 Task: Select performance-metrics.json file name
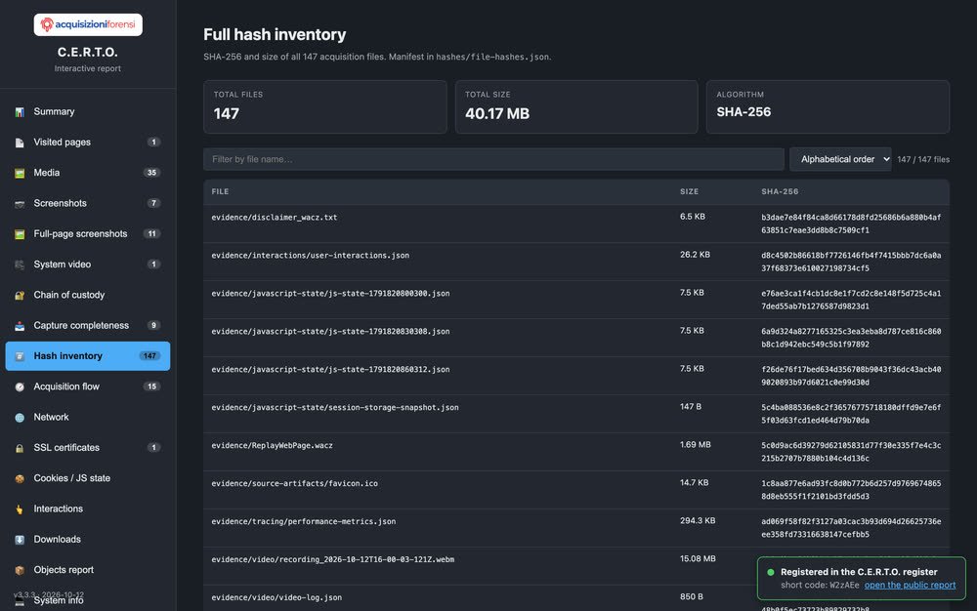click(x=304, y=521)
